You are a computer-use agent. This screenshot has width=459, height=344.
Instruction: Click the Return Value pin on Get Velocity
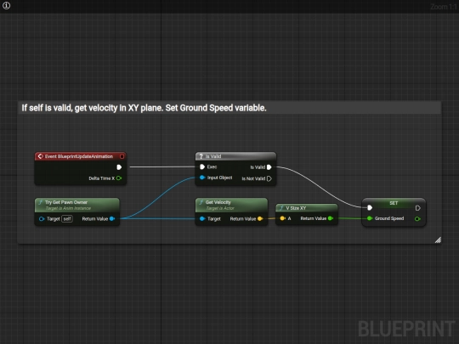click(260, 219)
